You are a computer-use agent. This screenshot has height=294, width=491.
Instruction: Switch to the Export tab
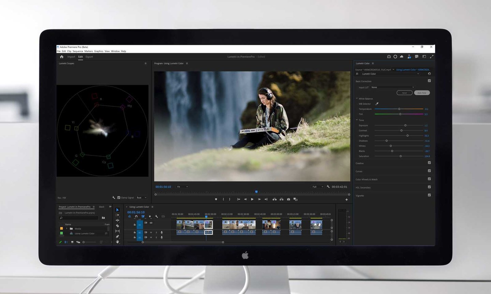[89, 57]
